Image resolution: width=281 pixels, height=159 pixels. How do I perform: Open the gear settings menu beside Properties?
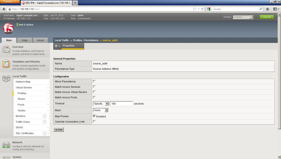click(57, 46)
